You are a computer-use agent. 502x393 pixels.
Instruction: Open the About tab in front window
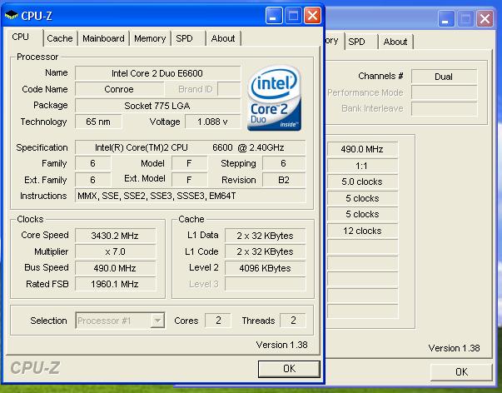223,38
